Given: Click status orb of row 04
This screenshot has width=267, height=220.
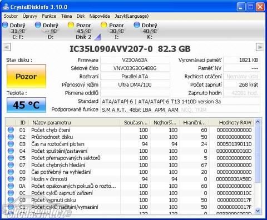Looking at the screenshot, I should pos(11,151).
